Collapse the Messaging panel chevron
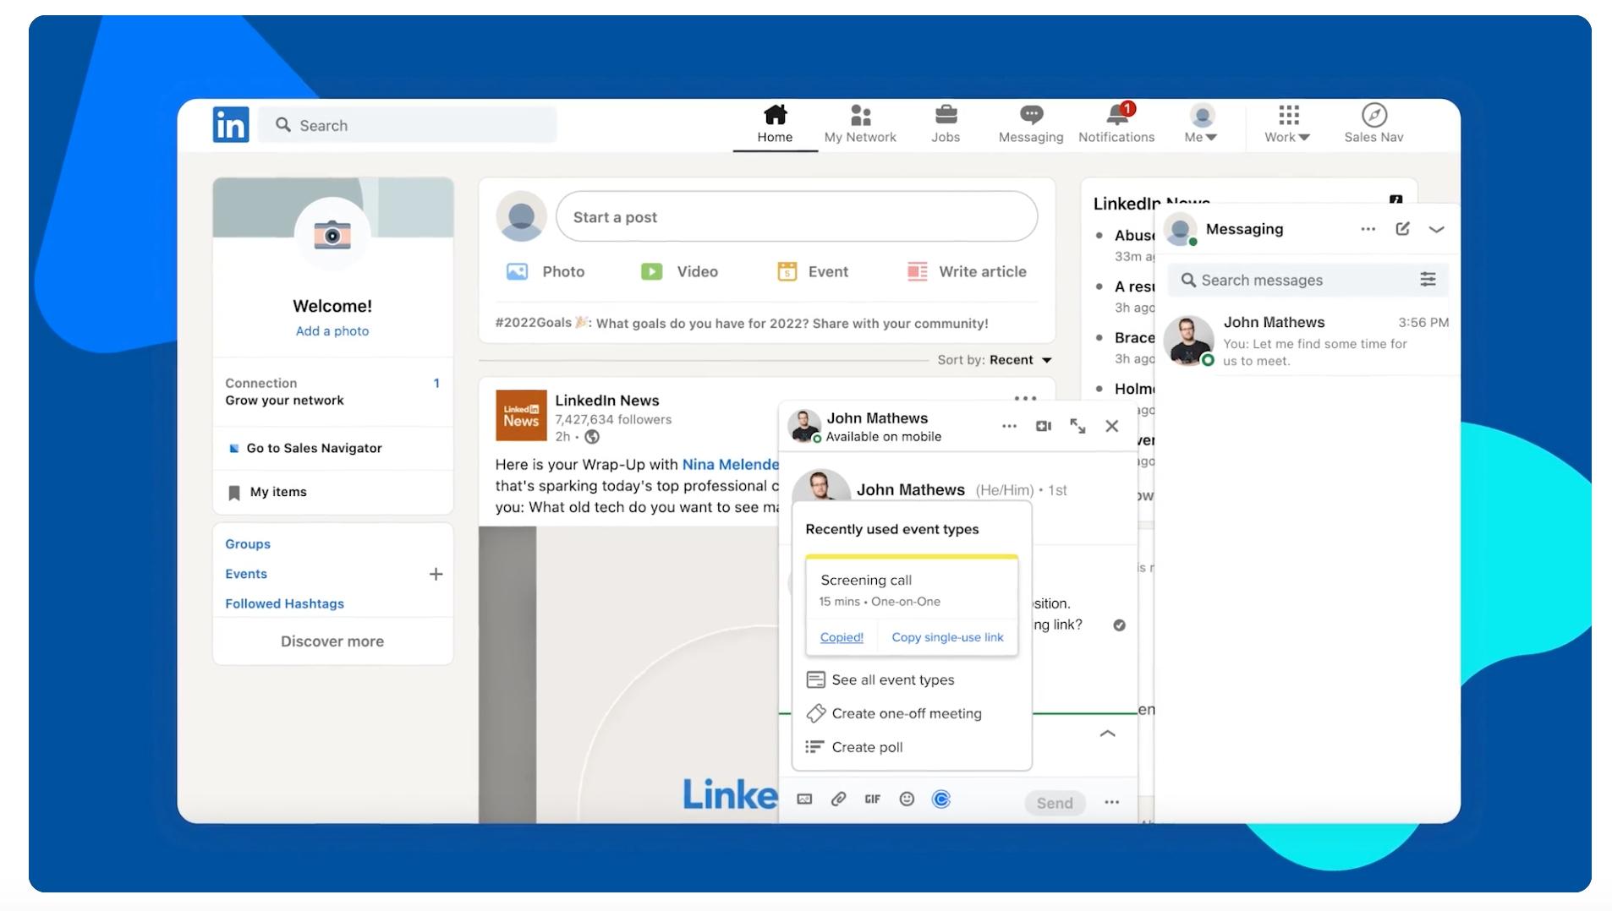This screenshot has height=911, width=1612. [1437, 230]
